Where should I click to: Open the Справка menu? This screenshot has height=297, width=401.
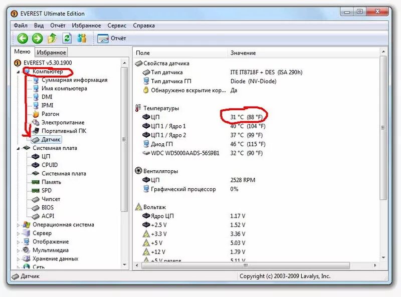[x=144, y=26]
